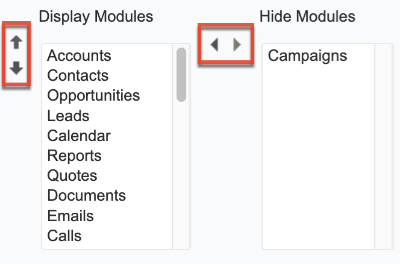Viewport: 400px width, 264px height.
Task: Click the Hide Modules heading label
Action: (307, 17)
